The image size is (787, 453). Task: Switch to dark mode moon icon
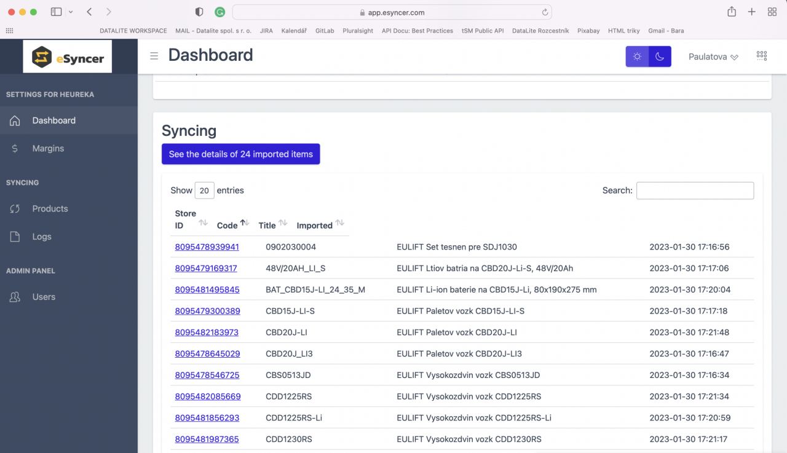tap(660, 57)
